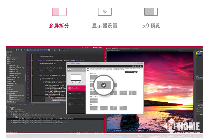Select the red monitor icon above the preview
The width and height of the screenshot is (203, 138).
coord(69,69)
